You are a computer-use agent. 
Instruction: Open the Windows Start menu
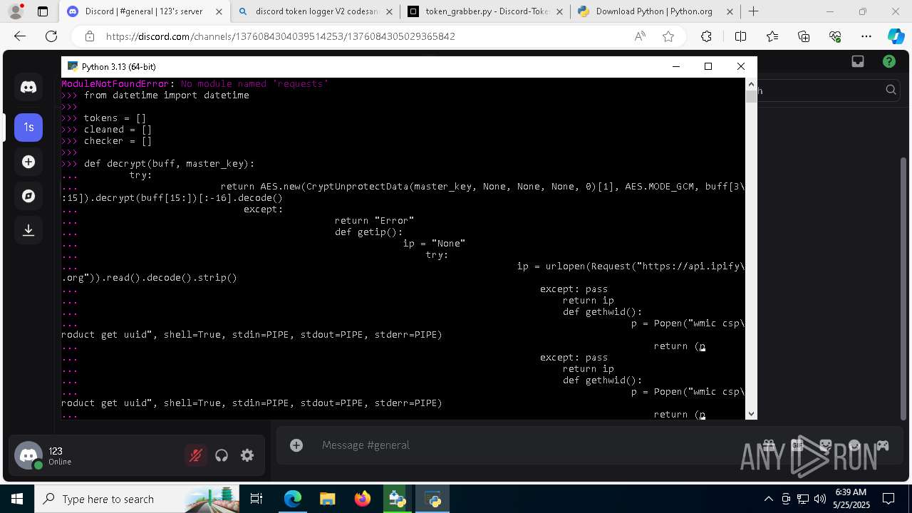(x=17, y=499)
